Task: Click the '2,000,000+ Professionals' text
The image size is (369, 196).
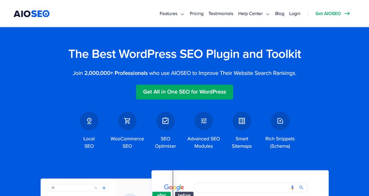Action: coord(116,73)
